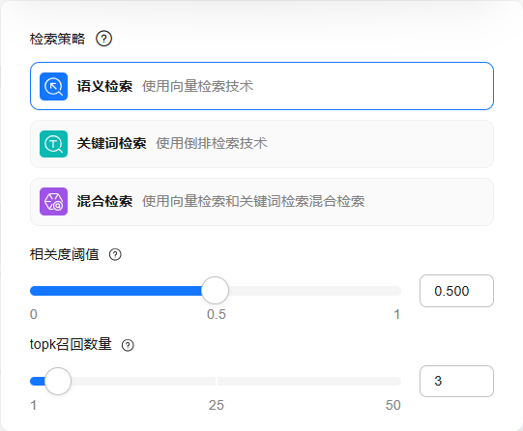
Task: Click the blue 语义检索 magnifier icon
Action: [x=54, y=86]
